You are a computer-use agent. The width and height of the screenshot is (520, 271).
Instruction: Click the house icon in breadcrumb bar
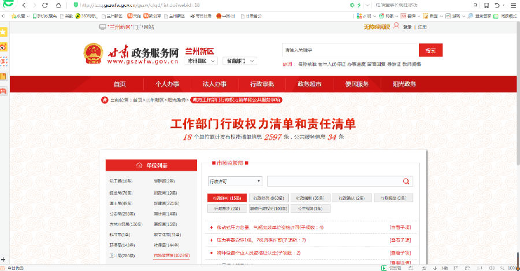(105, 100)
